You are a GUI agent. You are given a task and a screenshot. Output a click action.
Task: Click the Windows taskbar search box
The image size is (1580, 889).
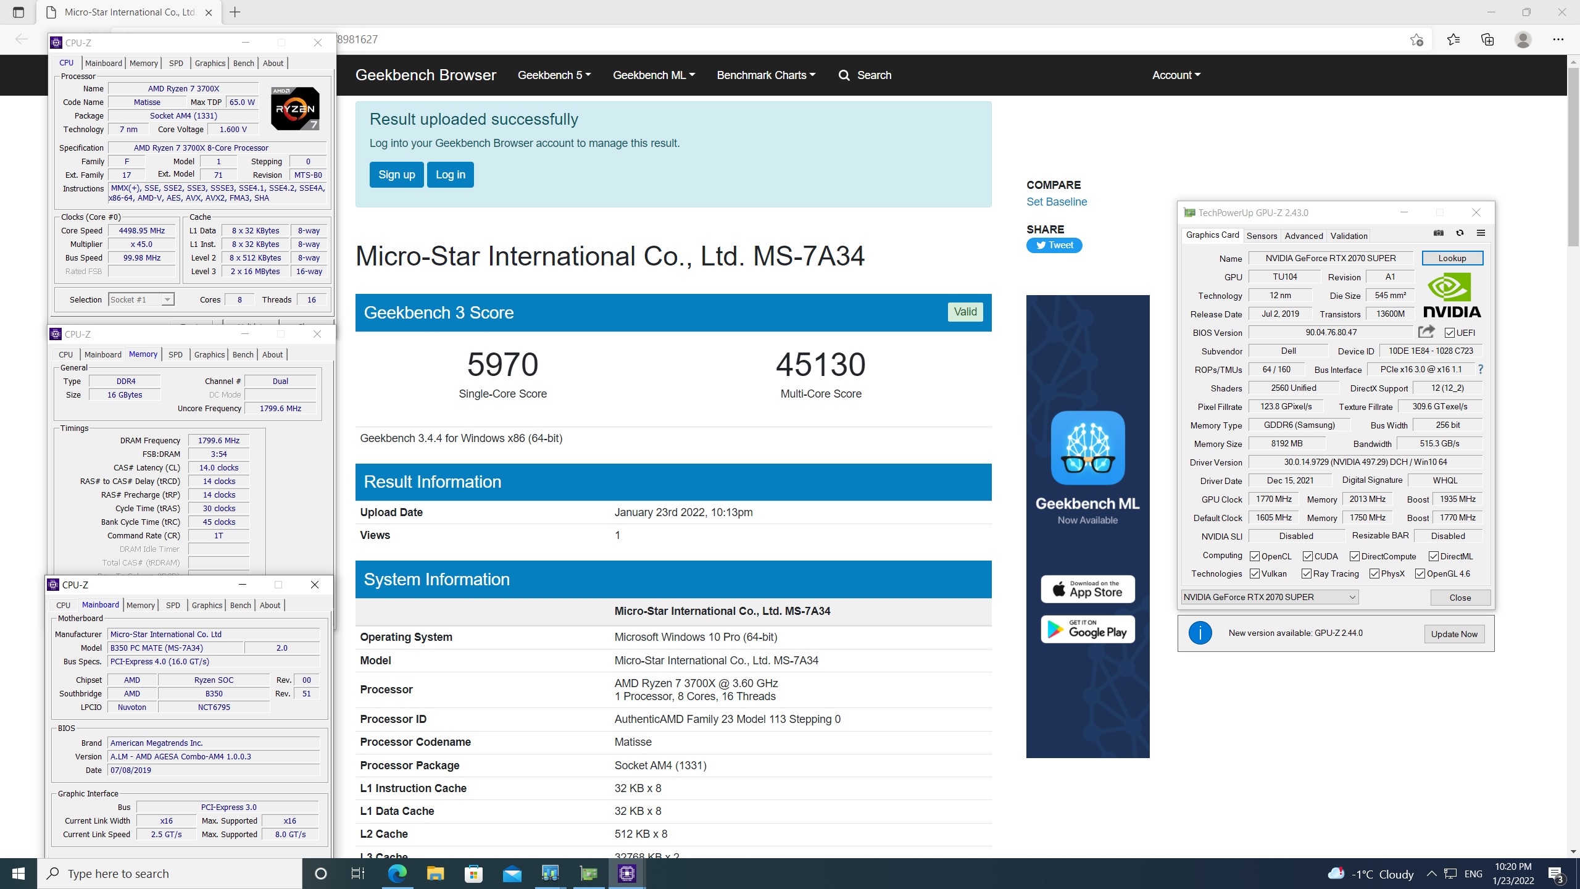coord(170,874)
